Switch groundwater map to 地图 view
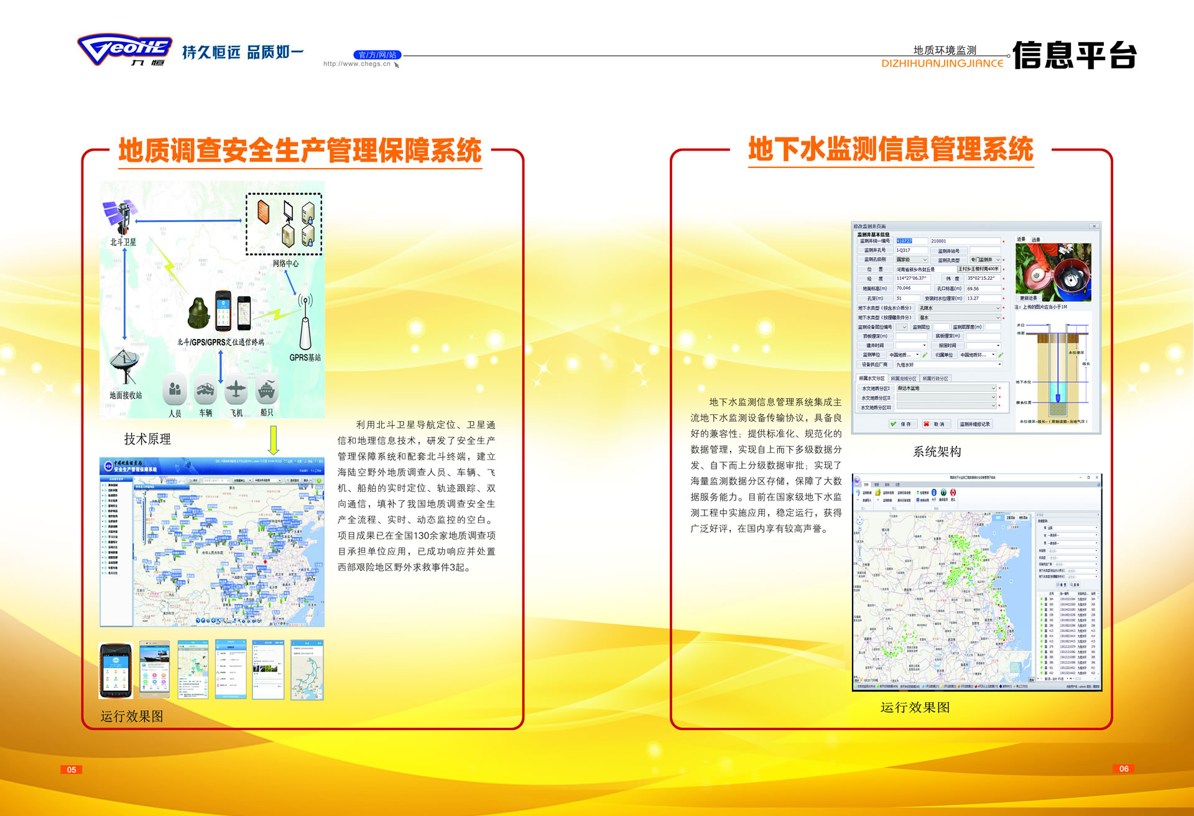Screen dimensions: 1194x816 pos(998,517)
